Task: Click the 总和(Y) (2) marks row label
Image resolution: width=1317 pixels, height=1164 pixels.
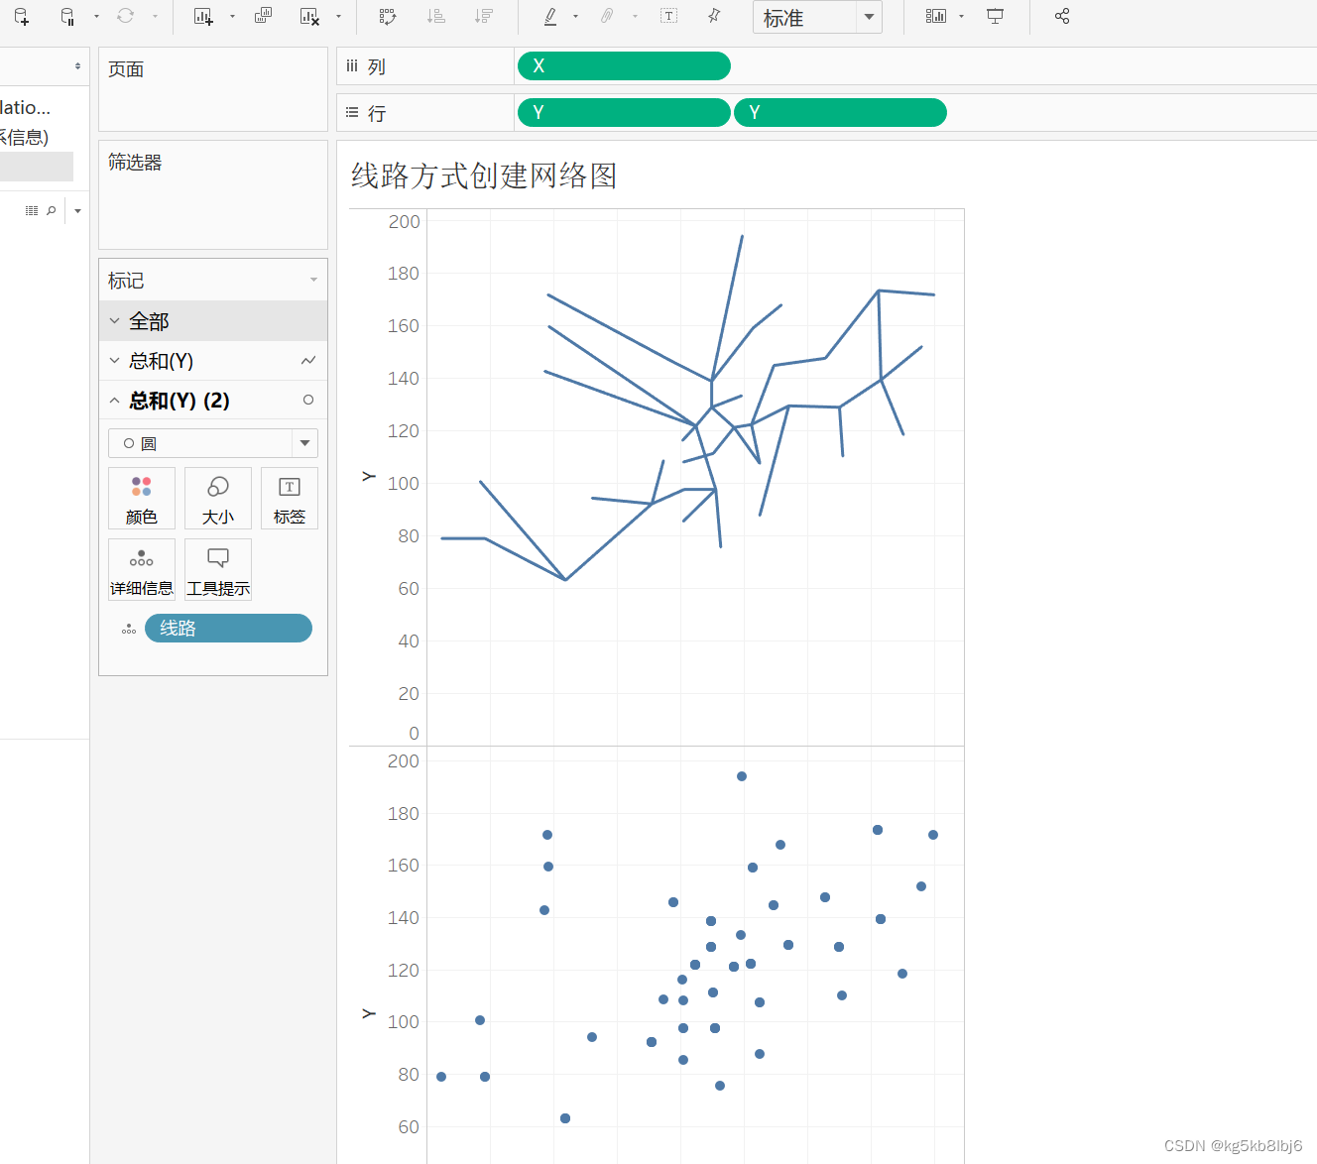Action: point(180,401)
